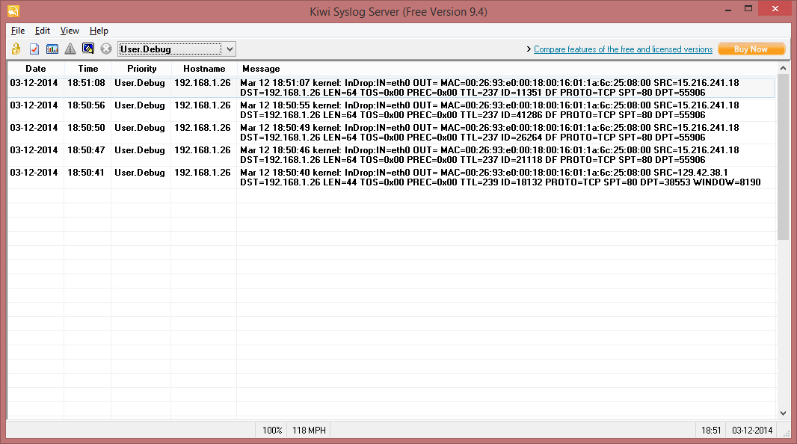Click the Date column header
The height and width of the screenshot is (444, 797).
click(x=36, y=69)
